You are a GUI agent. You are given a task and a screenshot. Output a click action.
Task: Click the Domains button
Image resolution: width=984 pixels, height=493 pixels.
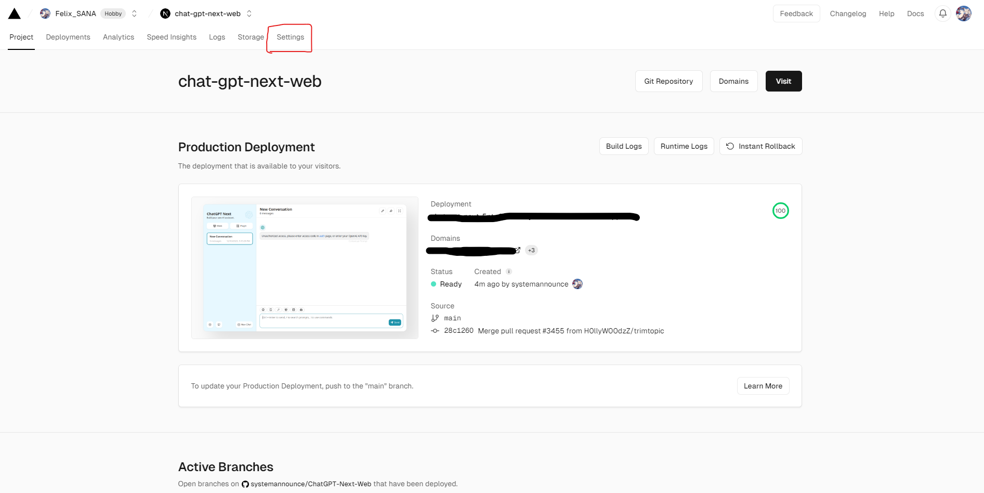[x=733, y=81]
